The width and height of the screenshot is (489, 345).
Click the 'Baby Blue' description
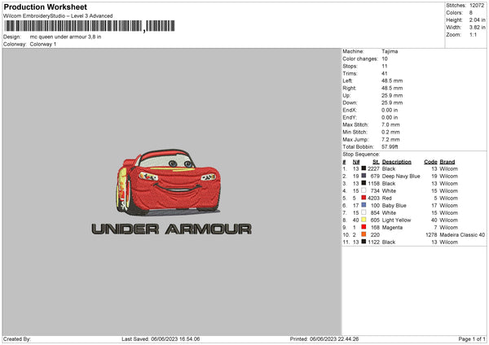click(394, 206)
